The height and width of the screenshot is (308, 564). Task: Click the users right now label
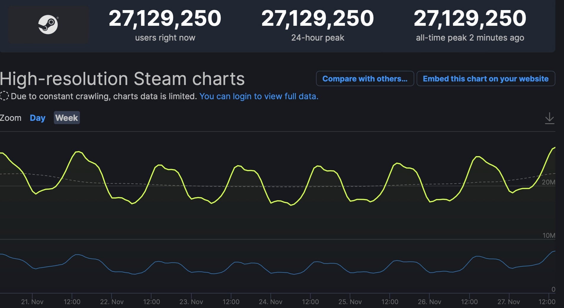click(165, 38)
